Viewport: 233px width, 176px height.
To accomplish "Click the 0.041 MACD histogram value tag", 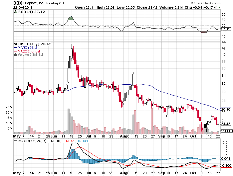I will 226,158.
